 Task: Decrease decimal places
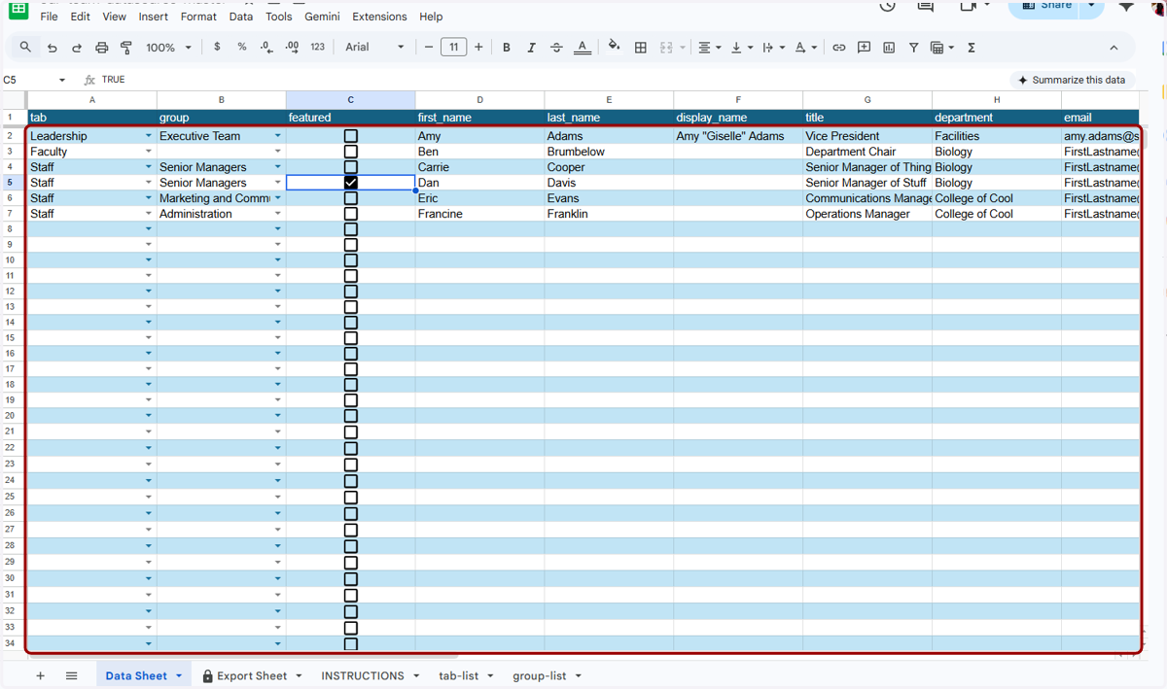point(266,47)
